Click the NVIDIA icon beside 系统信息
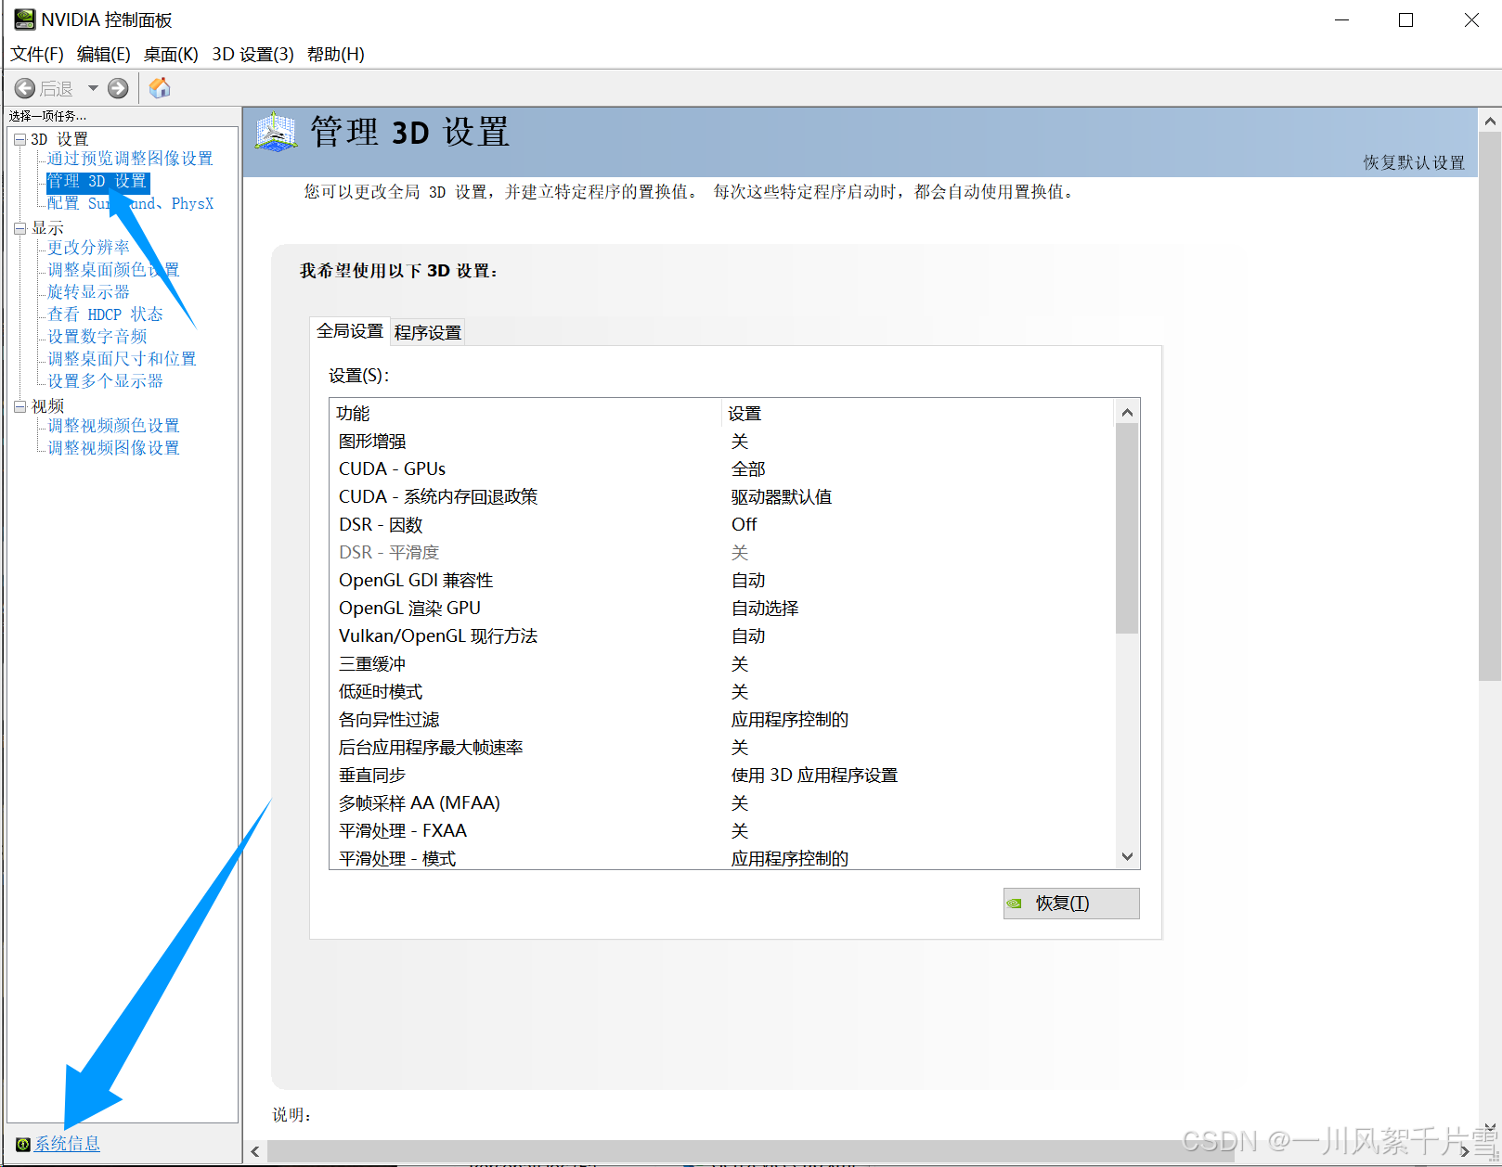This screenshot has height=1167, width=1502. pos(23,1144)
